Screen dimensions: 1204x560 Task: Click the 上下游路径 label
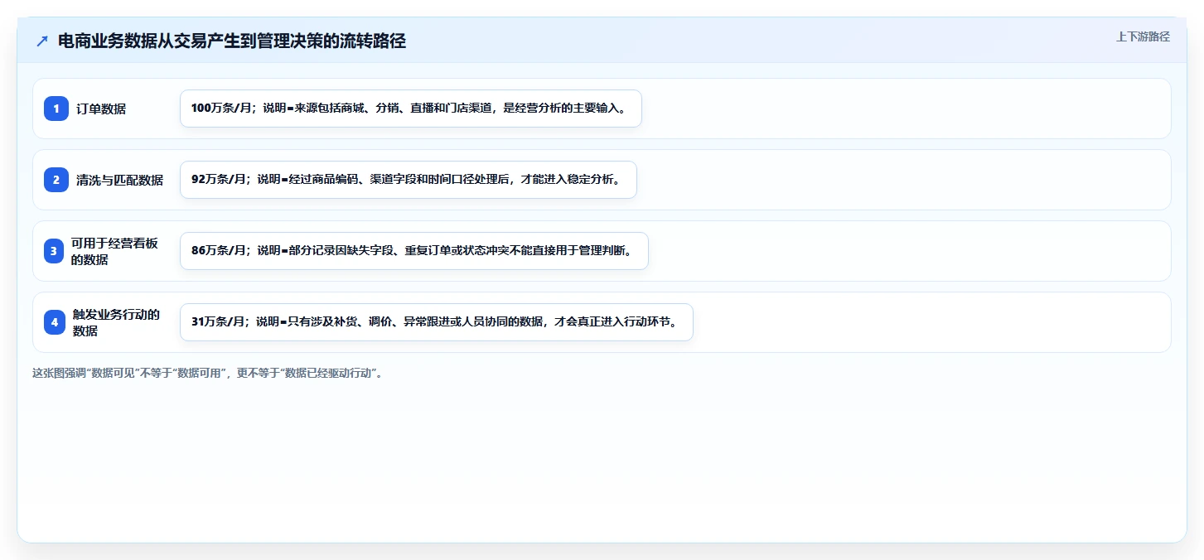tap(1143, 36)
